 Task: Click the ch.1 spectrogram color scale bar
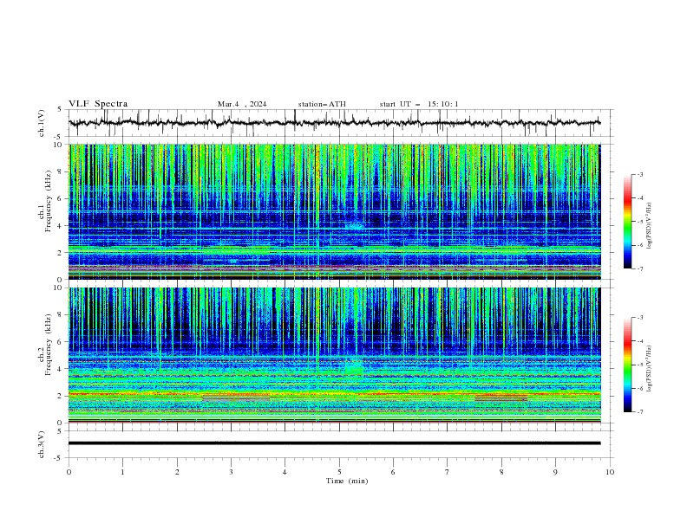[x=627, y=222]
